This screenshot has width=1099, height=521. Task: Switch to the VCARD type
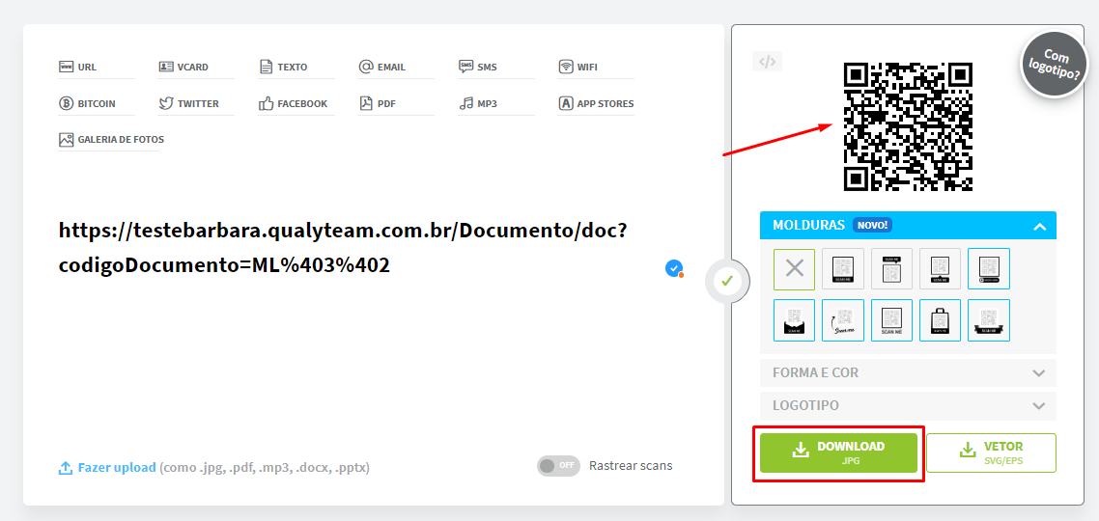(x=183, y=68)
